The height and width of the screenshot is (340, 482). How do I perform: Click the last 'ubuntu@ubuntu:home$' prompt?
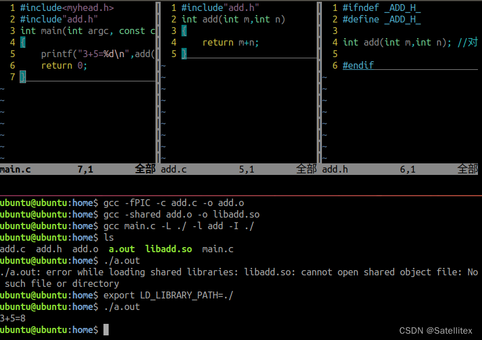coord(49,330)
